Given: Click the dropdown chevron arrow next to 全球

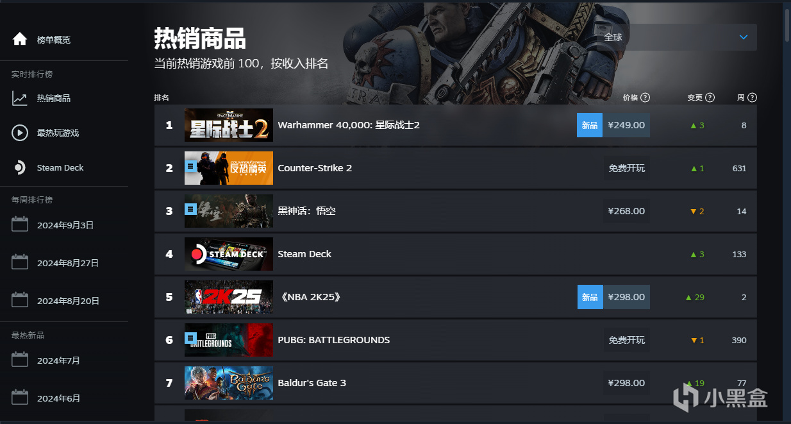Looking at the screenshot, I should (744, 37).
